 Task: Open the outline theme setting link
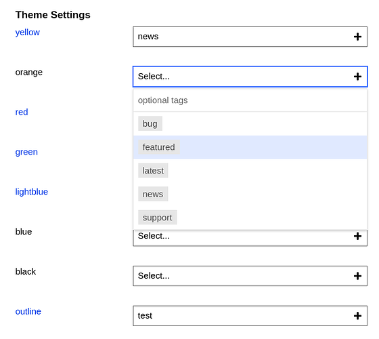[x=28, y=311]
